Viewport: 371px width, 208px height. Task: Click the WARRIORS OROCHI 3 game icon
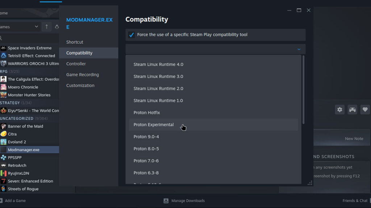pyautogui.click(x=3, y=64)
